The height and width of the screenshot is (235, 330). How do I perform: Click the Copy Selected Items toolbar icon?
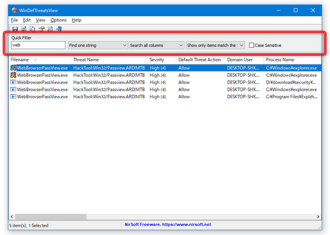[x=32, y=29]
